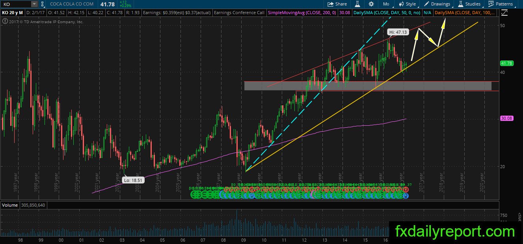Select DailySMA (CLOSE, DAY, 50, 0, no) label
The width and height of the screenshot is (523, 244).
[387, 13]
